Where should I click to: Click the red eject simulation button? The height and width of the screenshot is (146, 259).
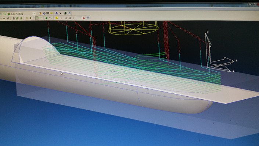[84, 18]
